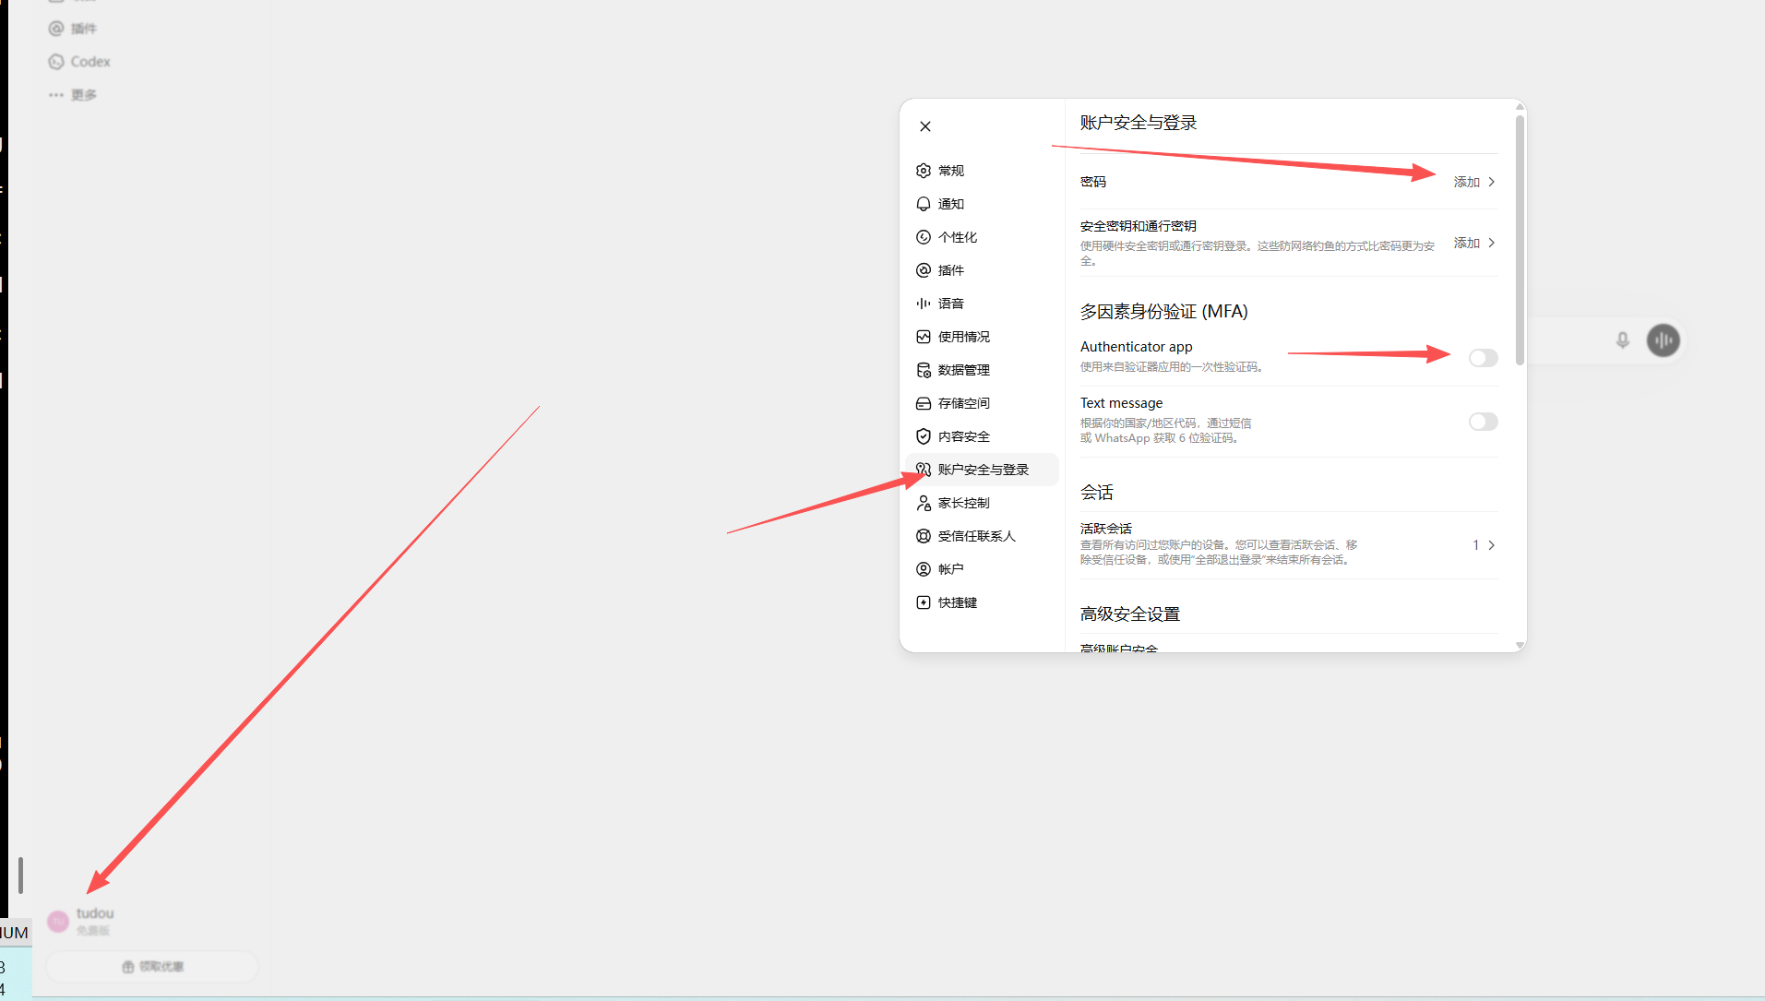This screenshot has width=1765, height=1001.
Task: Click the 个性化 sidebar icon
Action: click(924, 237)
